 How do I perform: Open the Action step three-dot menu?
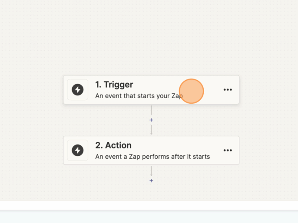[x=228, y=151]
